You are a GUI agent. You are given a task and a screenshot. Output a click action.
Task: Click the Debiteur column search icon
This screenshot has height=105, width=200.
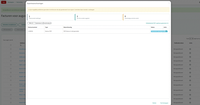click(x=21, y=45)
